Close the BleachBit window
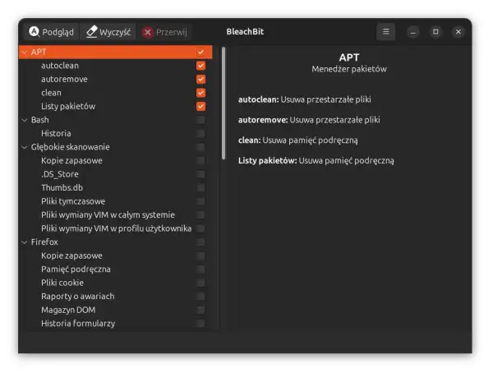The image size is (493, 373). point(458,32)
